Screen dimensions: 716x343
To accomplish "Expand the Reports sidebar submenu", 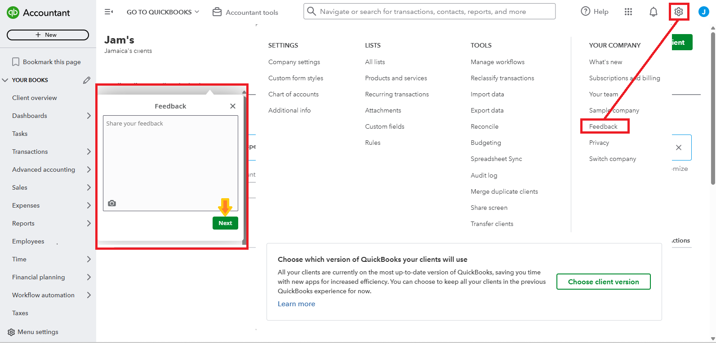I will point(89,223).
